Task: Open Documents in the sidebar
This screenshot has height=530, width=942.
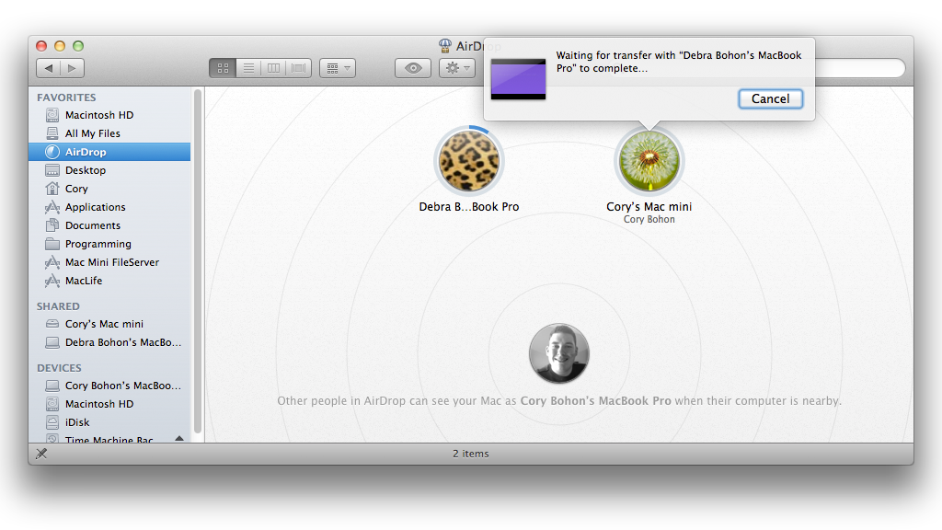Action: [109, 225]
